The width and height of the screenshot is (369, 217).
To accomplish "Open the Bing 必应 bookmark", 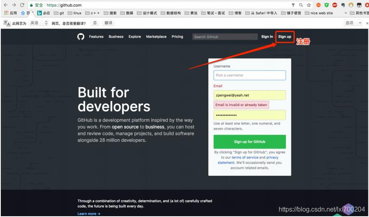I will pyautogui.click(x=44, y=13).
